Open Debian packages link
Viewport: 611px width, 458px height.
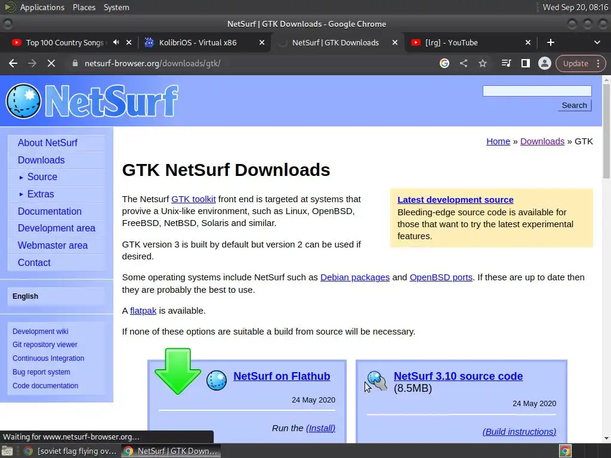tap(354, 277)
